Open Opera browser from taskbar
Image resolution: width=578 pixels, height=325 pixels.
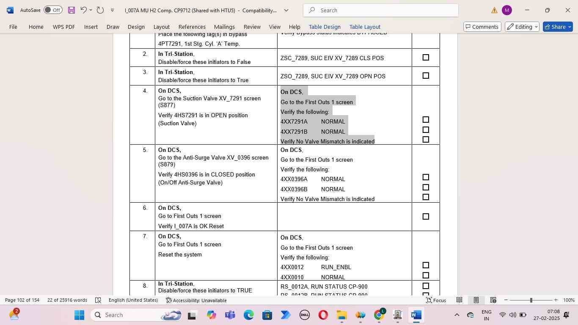click(x=323, y=315)
